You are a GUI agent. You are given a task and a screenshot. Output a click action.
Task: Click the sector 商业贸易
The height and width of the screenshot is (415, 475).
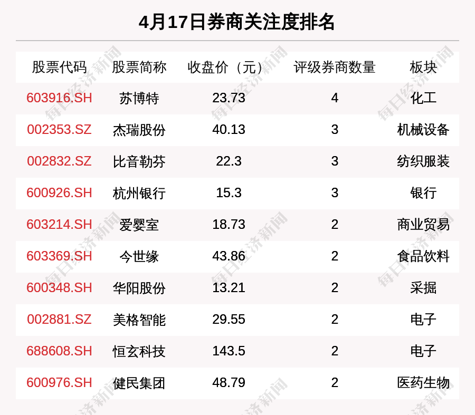pos(423,225)
